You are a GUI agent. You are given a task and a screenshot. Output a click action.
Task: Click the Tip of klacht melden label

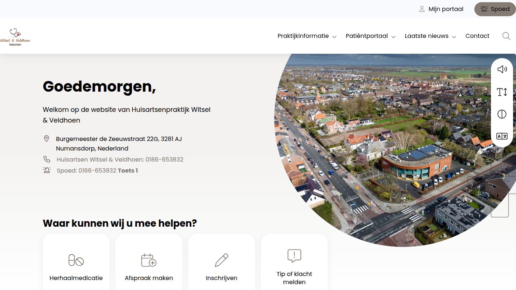tap(294, 278)
